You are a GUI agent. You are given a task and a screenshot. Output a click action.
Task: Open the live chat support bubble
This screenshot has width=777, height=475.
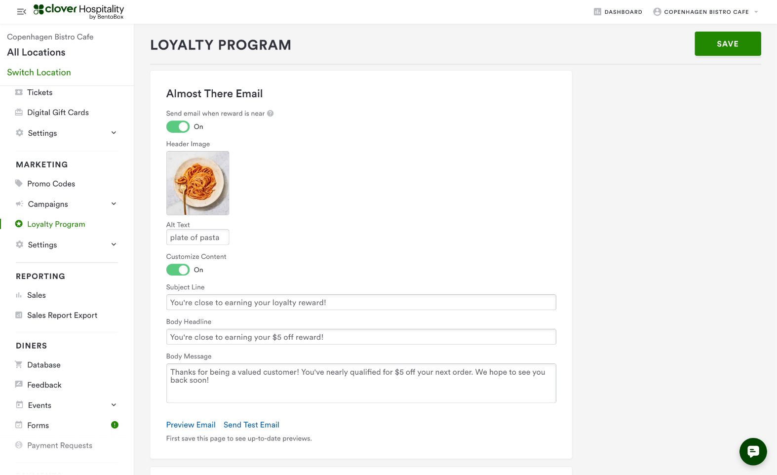[753, 451]
